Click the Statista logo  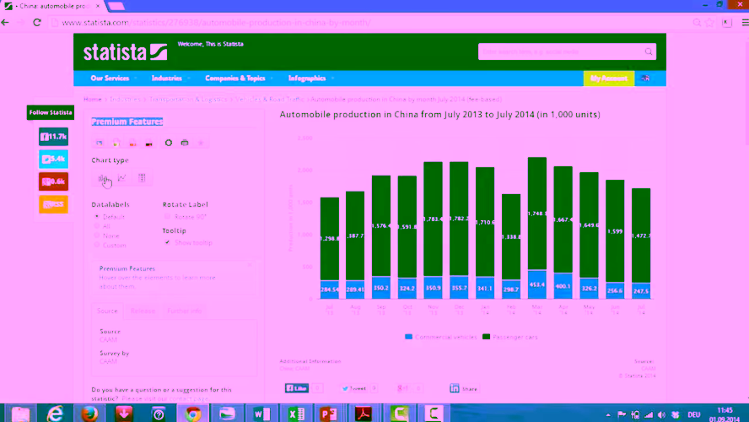[x=125, y=52]
